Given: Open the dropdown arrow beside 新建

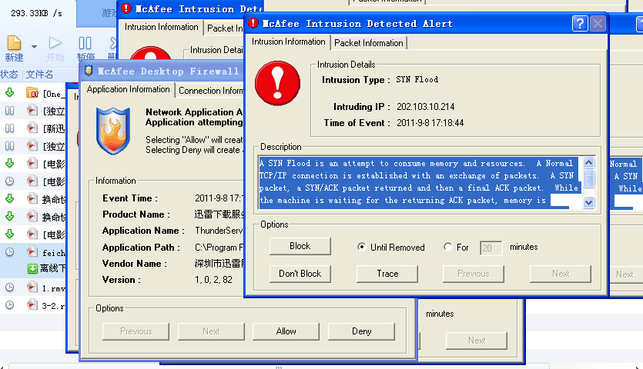Looking at the screenshot, I should click(34, 46).
